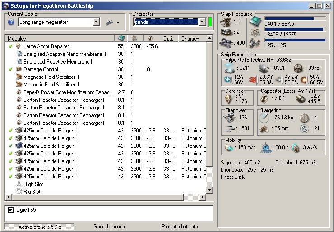Expand the wrench tools dropdown arrow
Image resolution: width=334 pixels, height=232 pixels.
coord(118,23)
